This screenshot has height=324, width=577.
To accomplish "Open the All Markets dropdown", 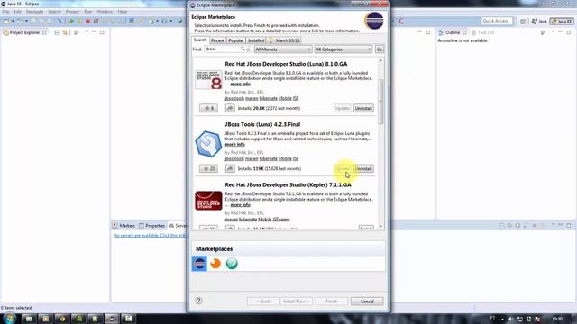I will (283, 49).
